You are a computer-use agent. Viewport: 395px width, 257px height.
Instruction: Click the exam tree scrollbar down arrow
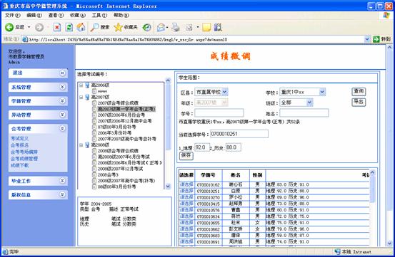[168, 186]
